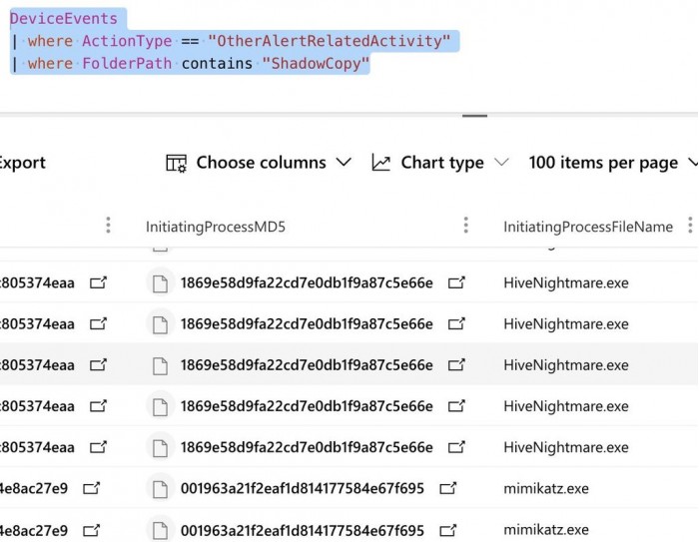699x542 pixels.
Task: Click the Chart type line-graph icon
Action: pos(380,163)
